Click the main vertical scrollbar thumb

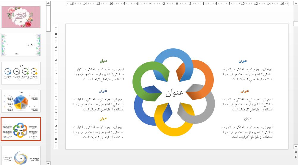(x=295, y=24)
